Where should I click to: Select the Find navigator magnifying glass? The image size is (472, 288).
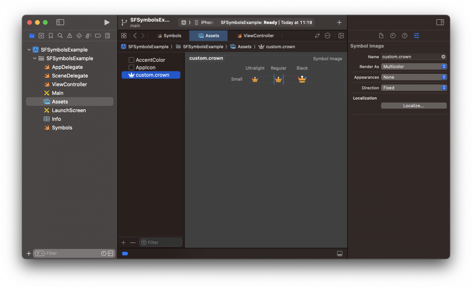pos(60,35)
